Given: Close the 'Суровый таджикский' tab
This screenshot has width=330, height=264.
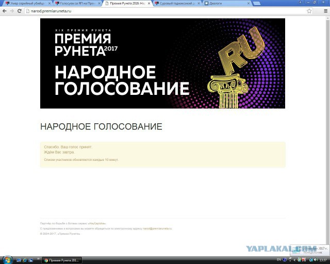Looking at the screenshot, I should coord(199,4).
